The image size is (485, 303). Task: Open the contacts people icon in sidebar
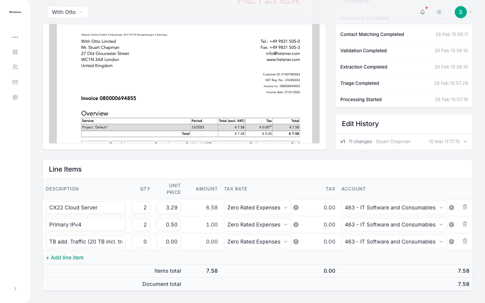point(15,67)
